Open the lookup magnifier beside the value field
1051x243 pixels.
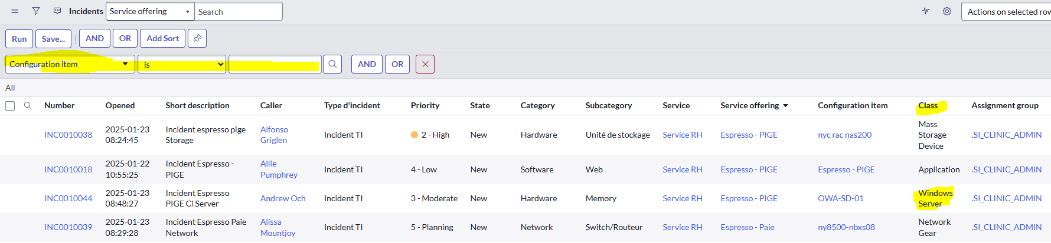pos(332,64)
